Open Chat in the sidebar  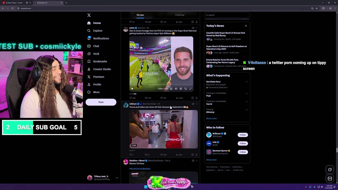(93, 46)
